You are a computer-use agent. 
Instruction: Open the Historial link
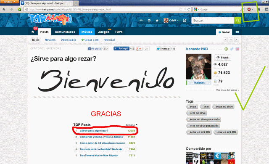(x=109, y=40)
